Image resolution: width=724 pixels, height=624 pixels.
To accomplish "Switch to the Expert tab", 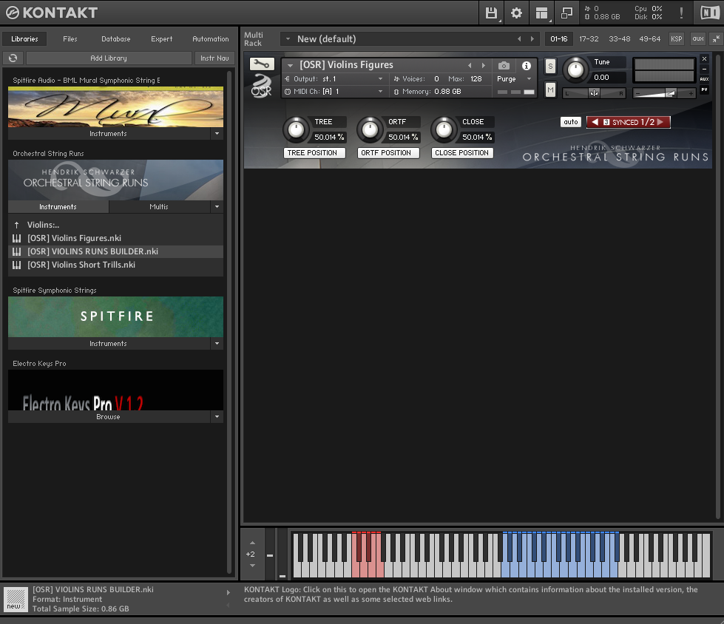I will (162, 38).
